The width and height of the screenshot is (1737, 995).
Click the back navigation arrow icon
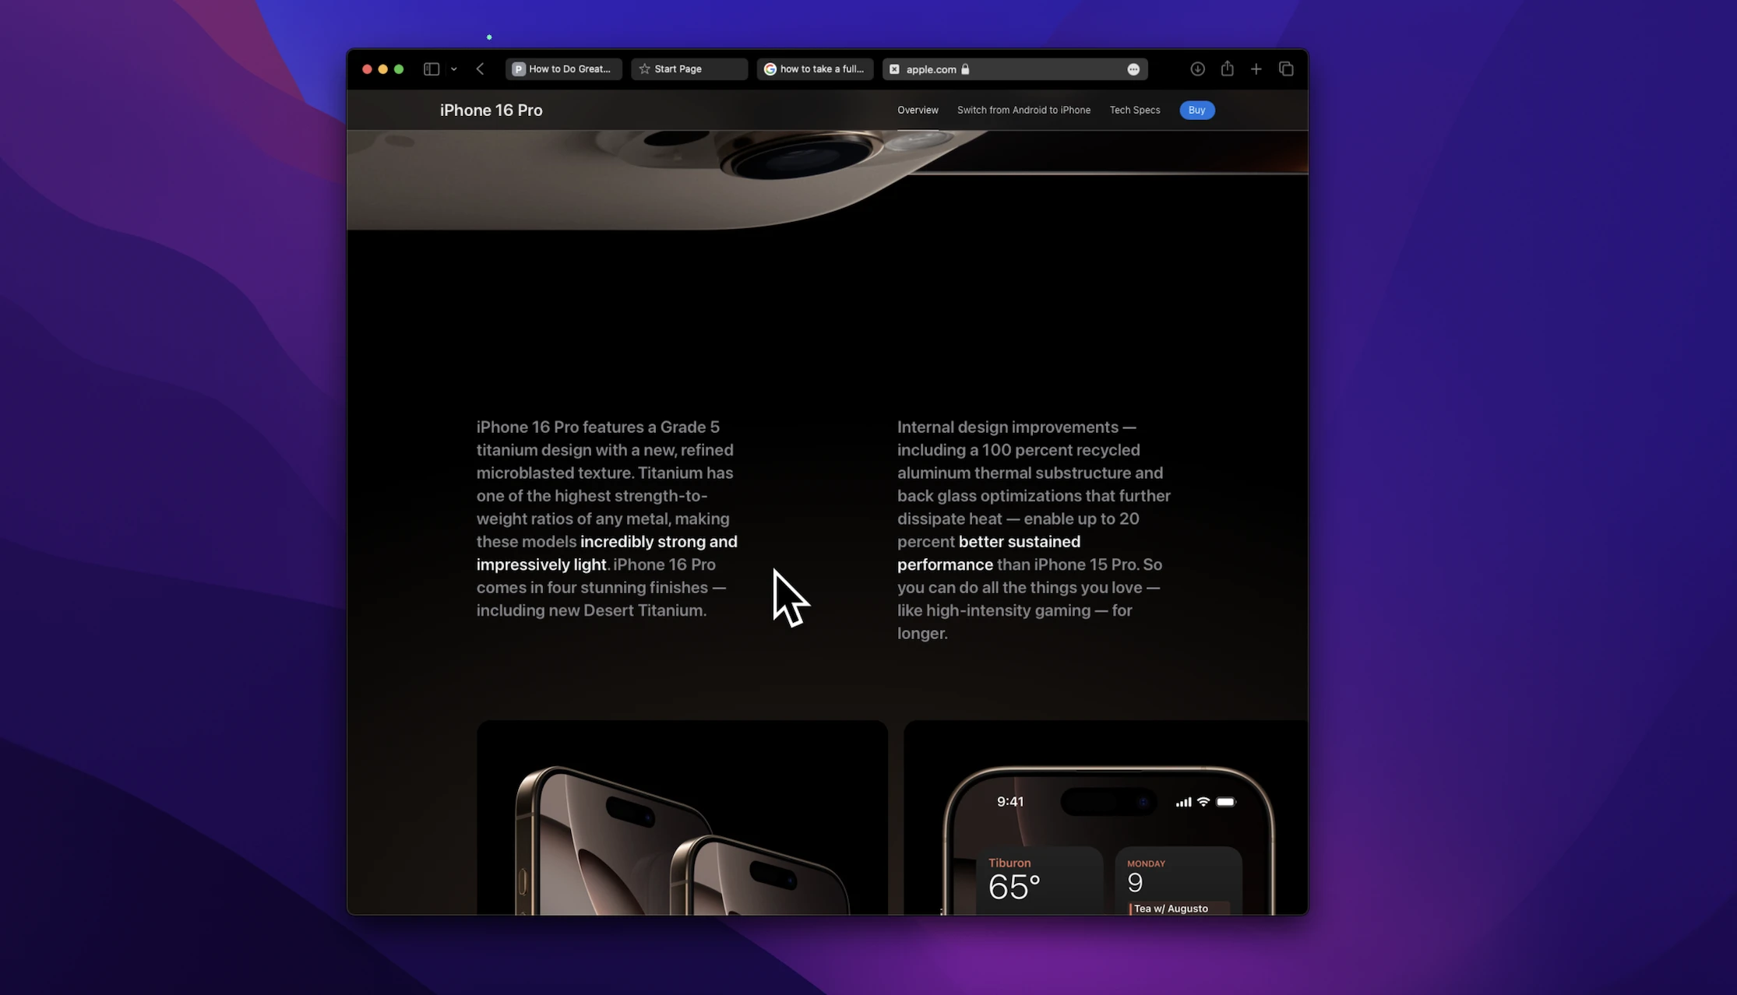tap(480, 68)
